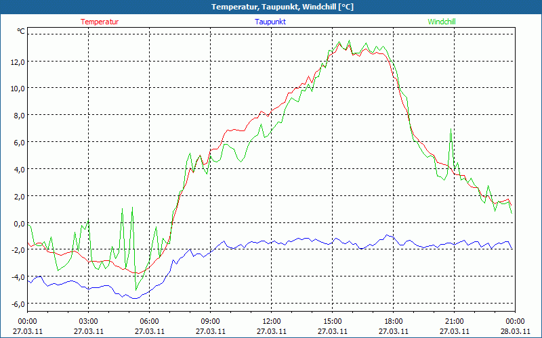Click the 21:00 time axis label
The width and height of the screenshot is (542, 338).
(x=454, y=322)
